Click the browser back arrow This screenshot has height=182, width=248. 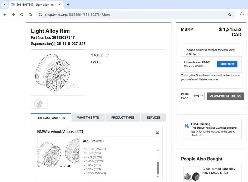[x=5, y=14]
